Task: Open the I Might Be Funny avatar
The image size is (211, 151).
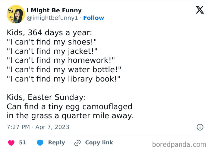Action: pyautogui.click(x=16, y=14)
